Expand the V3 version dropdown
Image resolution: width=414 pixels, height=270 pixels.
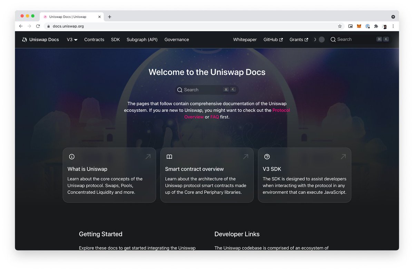[72, 40]
